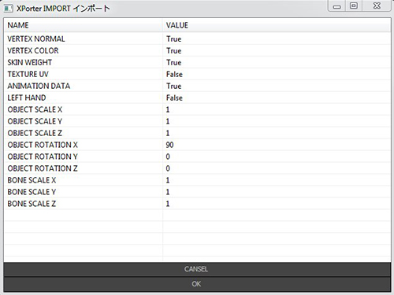This screenshot has height=295, width=394.
Task: Edit the True value of VERTEX NORMAL
Action: coord(173,39)
